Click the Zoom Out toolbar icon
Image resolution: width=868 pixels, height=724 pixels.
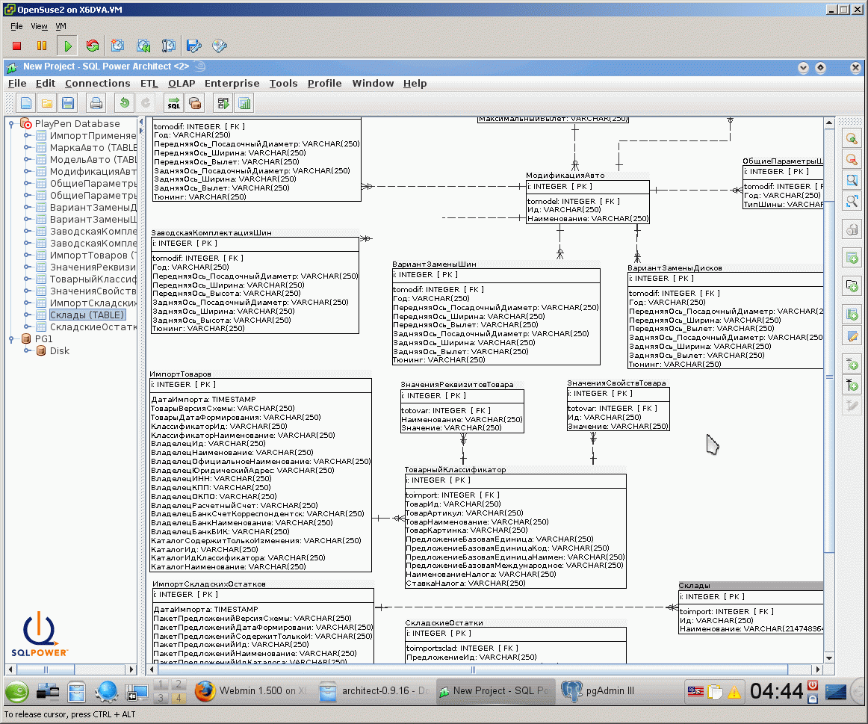point(852,159)
